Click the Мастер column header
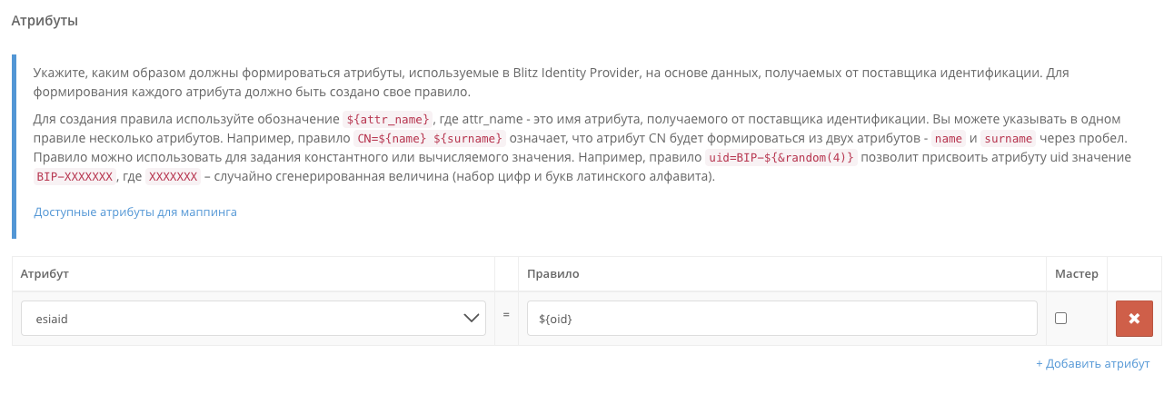The height and width of the screenshot is (394, 1174). tap(1077, 273)
